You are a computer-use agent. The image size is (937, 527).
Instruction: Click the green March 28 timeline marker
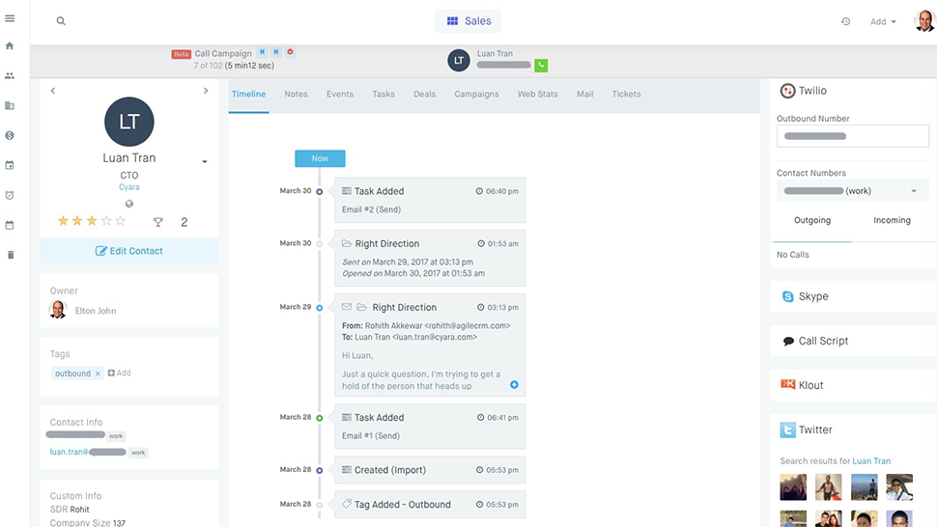click(x=319, y=418)
